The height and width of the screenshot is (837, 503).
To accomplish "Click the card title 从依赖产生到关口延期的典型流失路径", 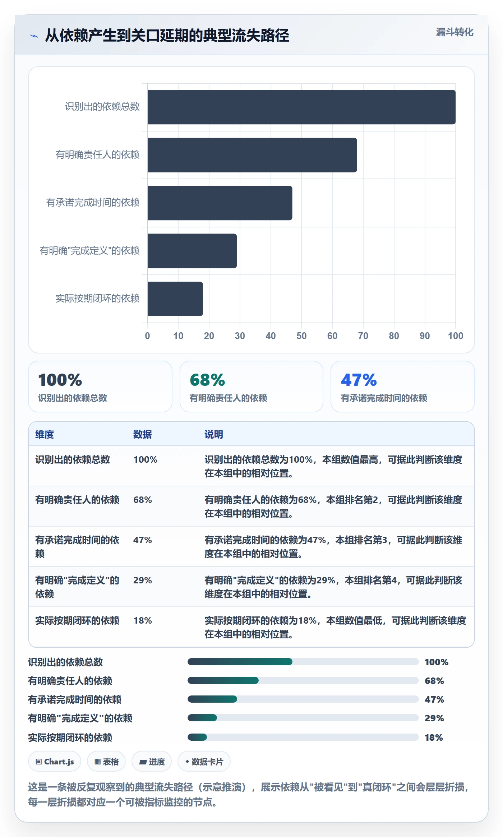I will (x=167, y=36).
